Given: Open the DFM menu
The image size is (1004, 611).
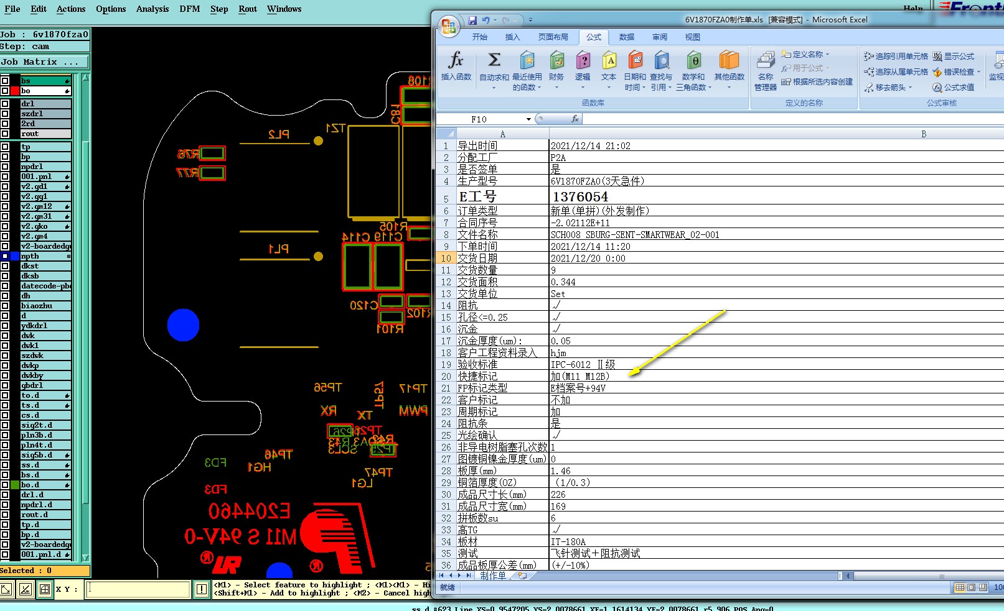Looking at the screenshot, I should click(x=190, y=9).
